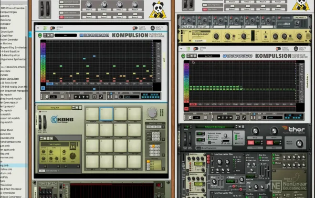Select '4-Band Equalizer' in the device list
The image size is (315, 198).
click(x=10, y=52)
